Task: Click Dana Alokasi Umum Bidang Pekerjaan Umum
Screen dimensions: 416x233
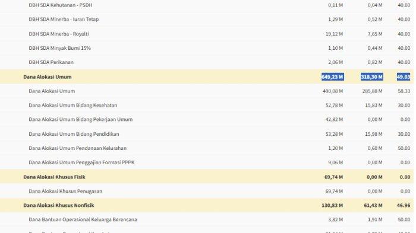Action: point(81,119)
